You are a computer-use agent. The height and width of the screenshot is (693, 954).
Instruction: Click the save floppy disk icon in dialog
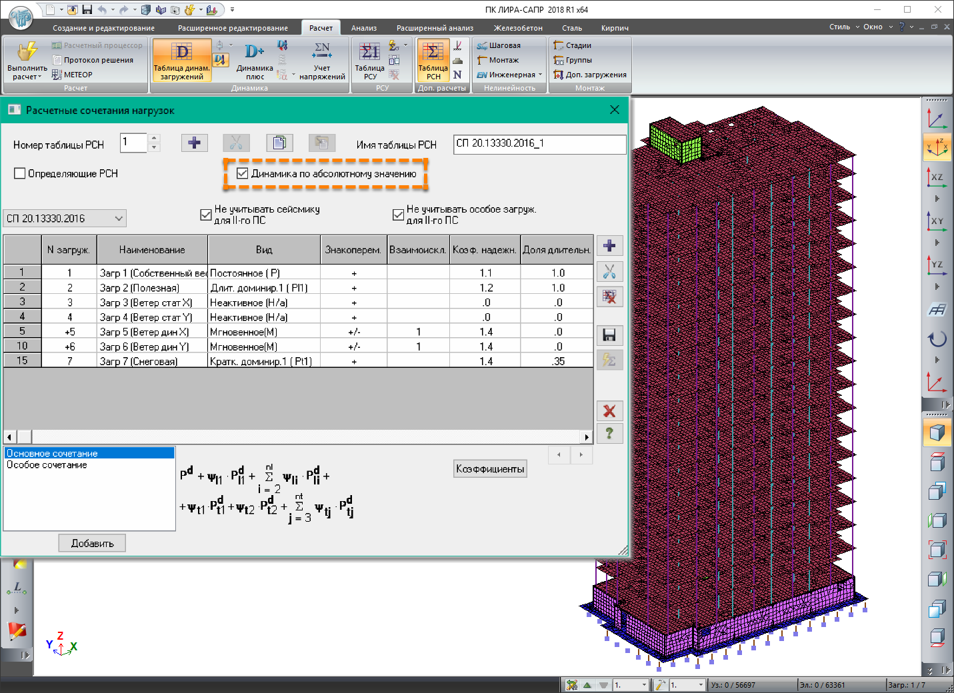(609, 335)
